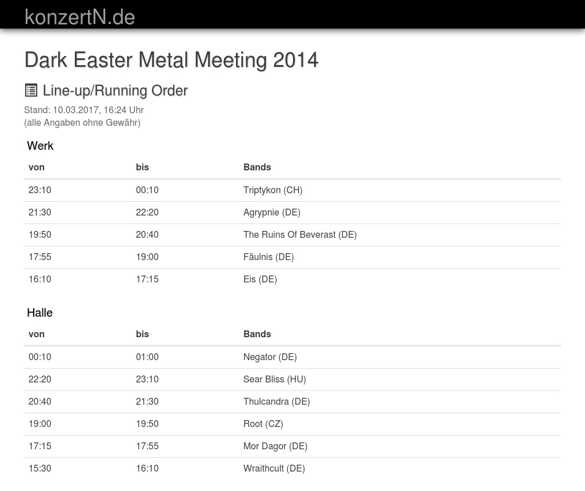This screenshot has width=585, height=491.
Task: Click the Wraithcult (DE) band entry
Action: pyautogui.click(x=274, y=469)
